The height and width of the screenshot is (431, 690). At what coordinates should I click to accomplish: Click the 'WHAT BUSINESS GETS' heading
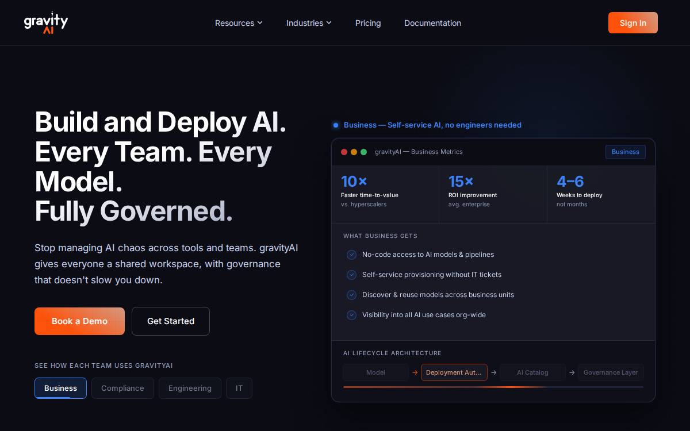coord(380,236)
